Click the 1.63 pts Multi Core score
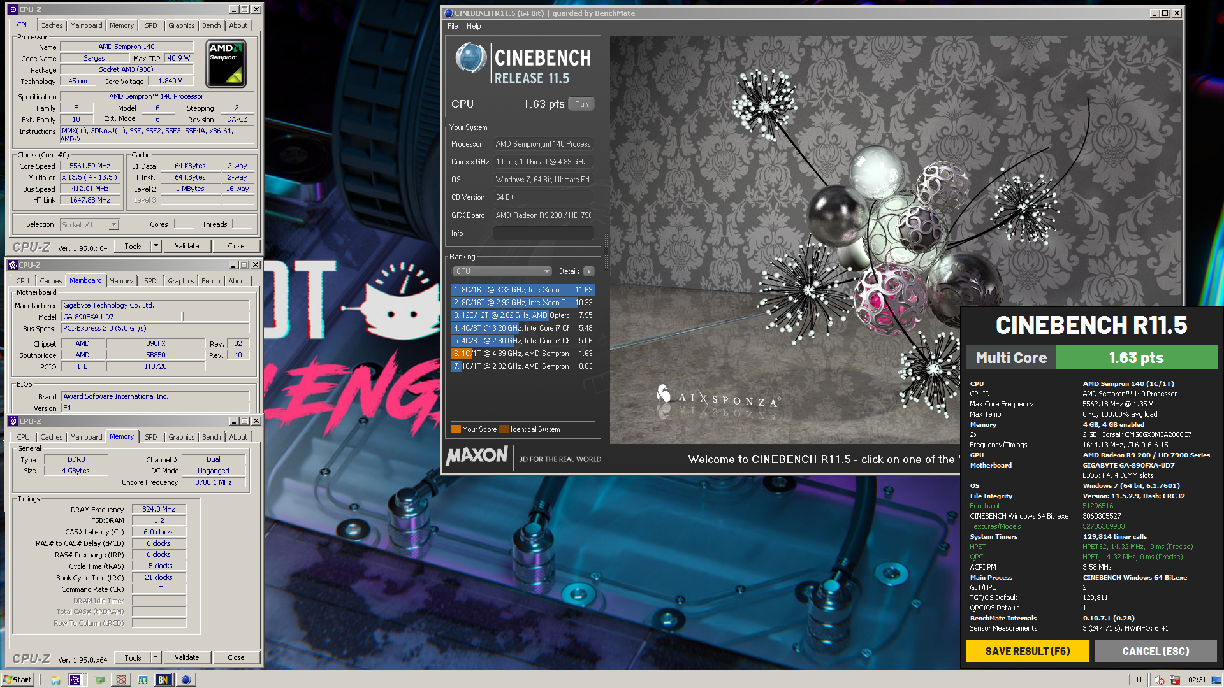The width and height of the screenshot is (1224, 688). 1137,357
